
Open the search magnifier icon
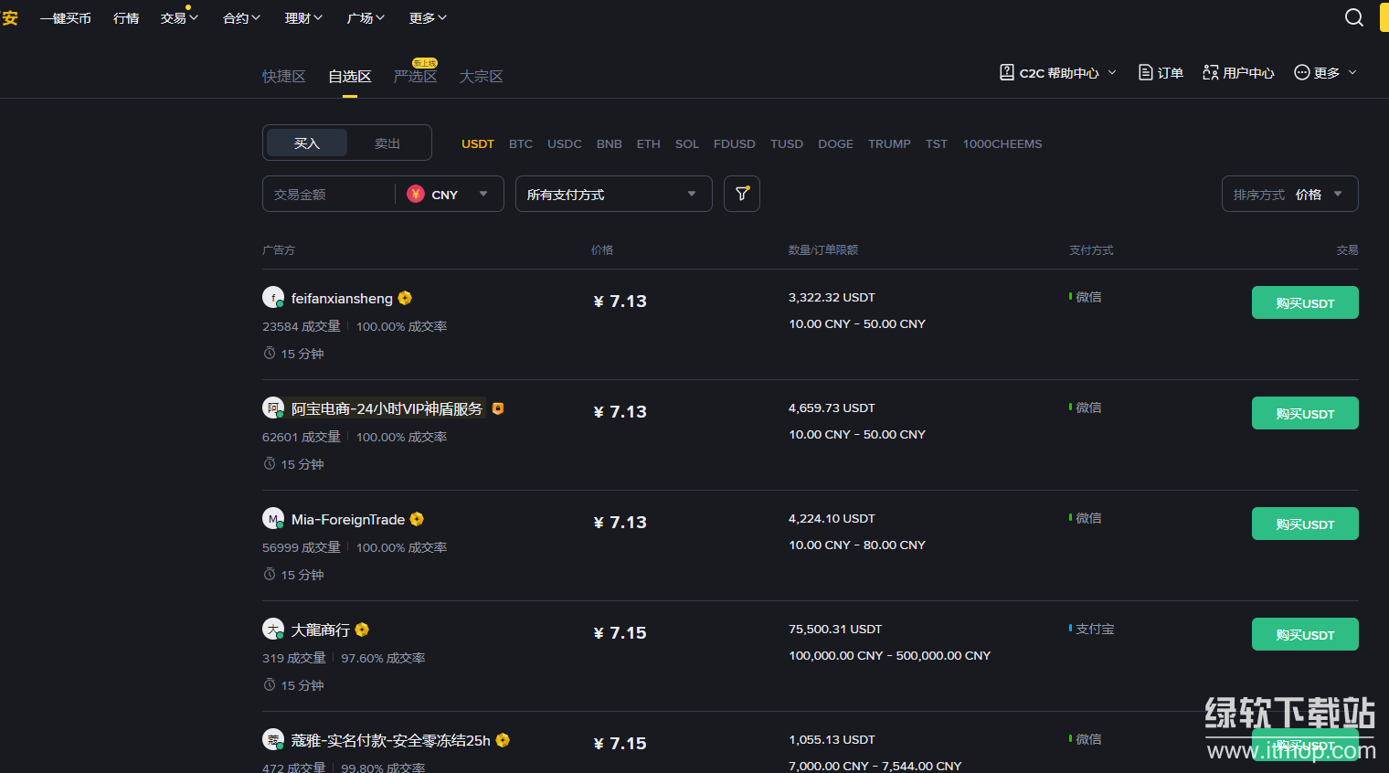click(x=1354, y=17)
